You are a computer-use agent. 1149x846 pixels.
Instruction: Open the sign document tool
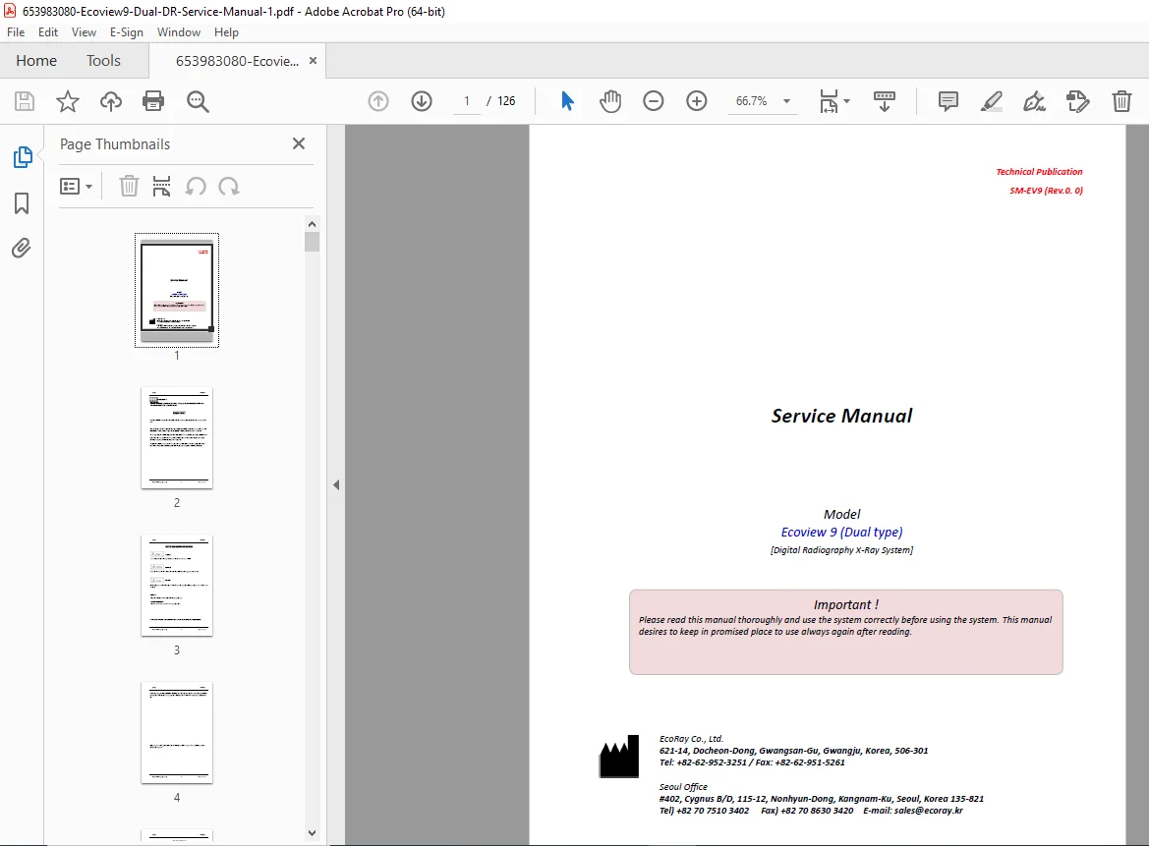click(1034, 101)
